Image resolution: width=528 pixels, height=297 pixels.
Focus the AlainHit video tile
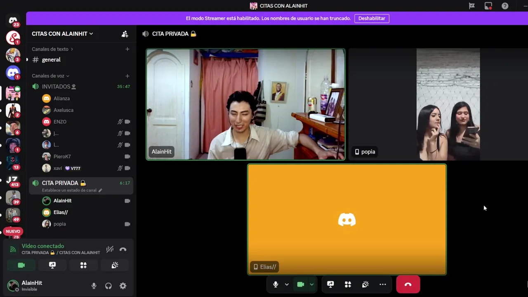click(245, 104)
